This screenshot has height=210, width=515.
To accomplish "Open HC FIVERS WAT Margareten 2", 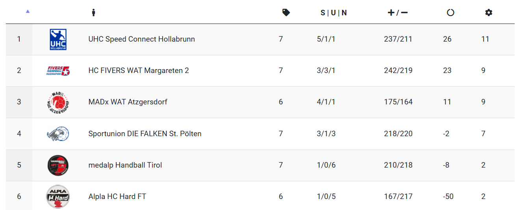I will tap(139, 71).
